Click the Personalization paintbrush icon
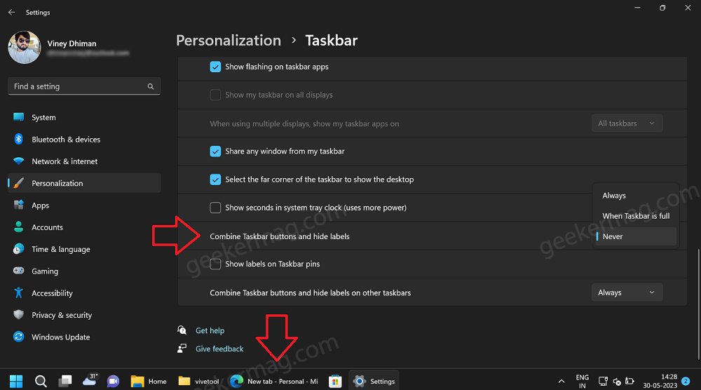 tap(18, 183)
